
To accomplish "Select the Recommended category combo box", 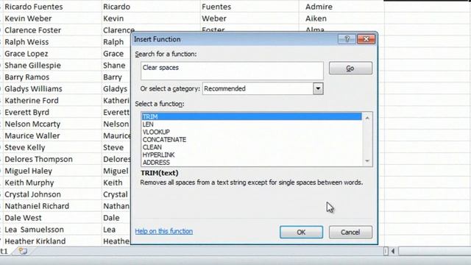I will pos(263,88).
